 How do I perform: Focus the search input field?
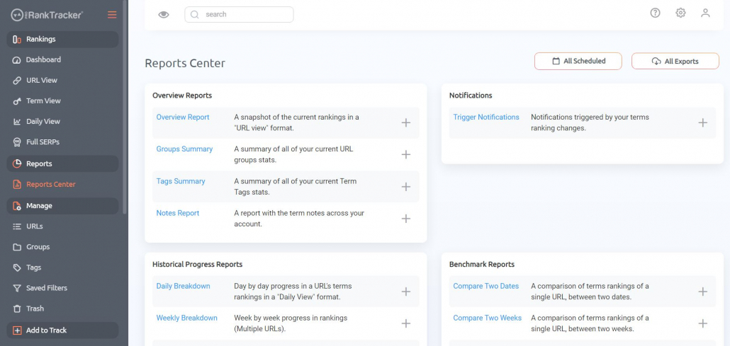tap(239, 14)
